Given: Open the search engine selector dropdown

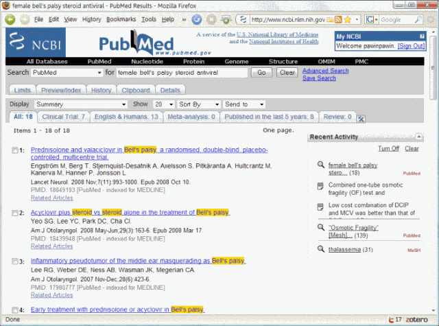Looking at the screenshot, I should coord(372,20).
